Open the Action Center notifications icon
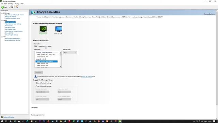This screenshot has height=123, width=218. pyautogui.click(x=214, y=121)
